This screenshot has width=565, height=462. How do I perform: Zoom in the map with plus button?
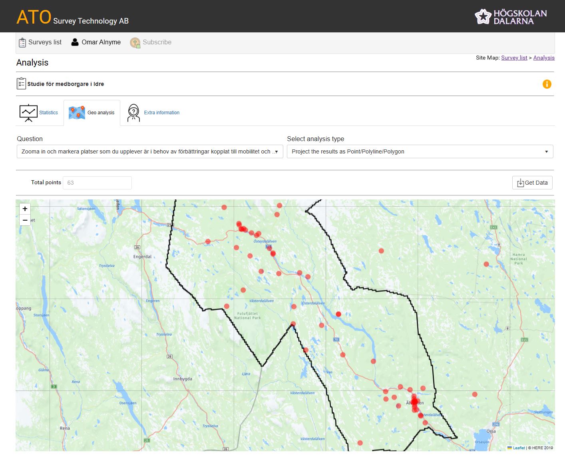point(25,209)
